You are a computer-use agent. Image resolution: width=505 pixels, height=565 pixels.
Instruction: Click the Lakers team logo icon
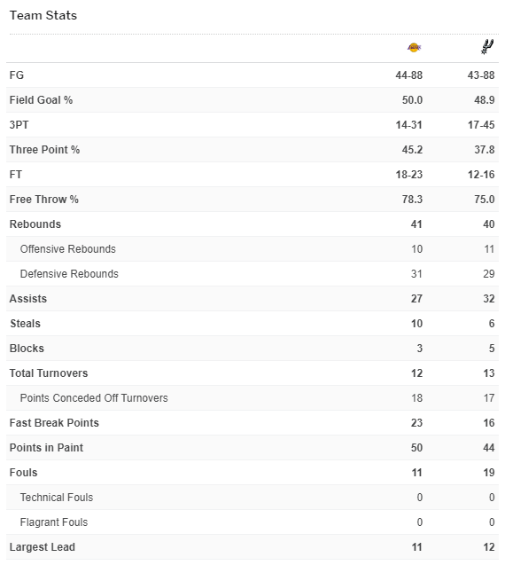pos(414,47)
